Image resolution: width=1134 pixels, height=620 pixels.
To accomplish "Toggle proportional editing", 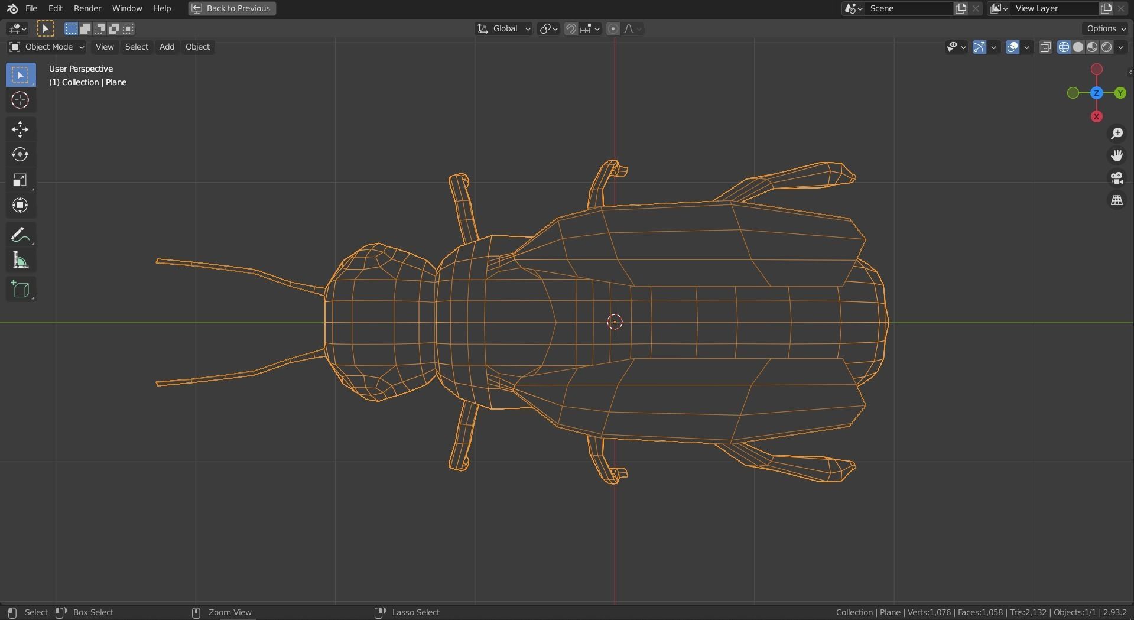I will click(x=613, y=28).
